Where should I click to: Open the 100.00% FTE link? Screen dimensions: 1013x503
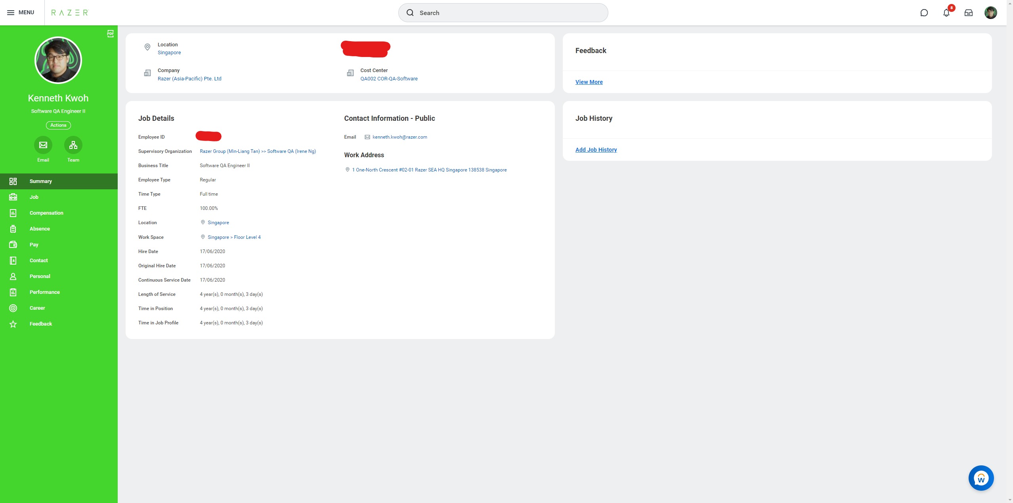[209, 208]
